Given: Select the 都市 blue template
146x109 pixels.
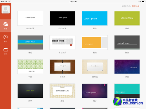Looking at the screenshot, I should [x=95, y=18].
